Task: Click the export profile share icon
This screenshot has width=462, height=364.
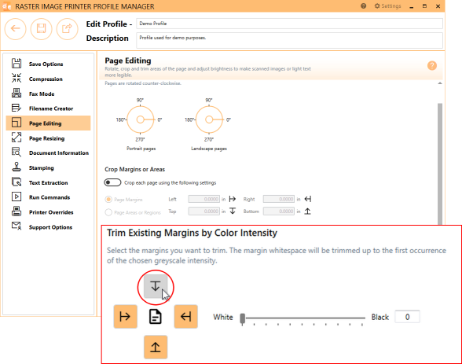Action: click(68, 28)
